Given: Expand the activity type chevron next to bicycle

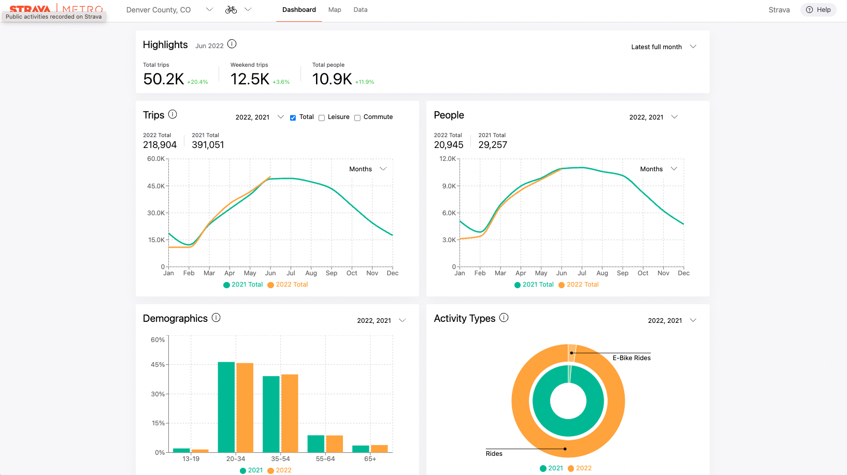Looking at the screenshot, I should (x=248, y=9).
